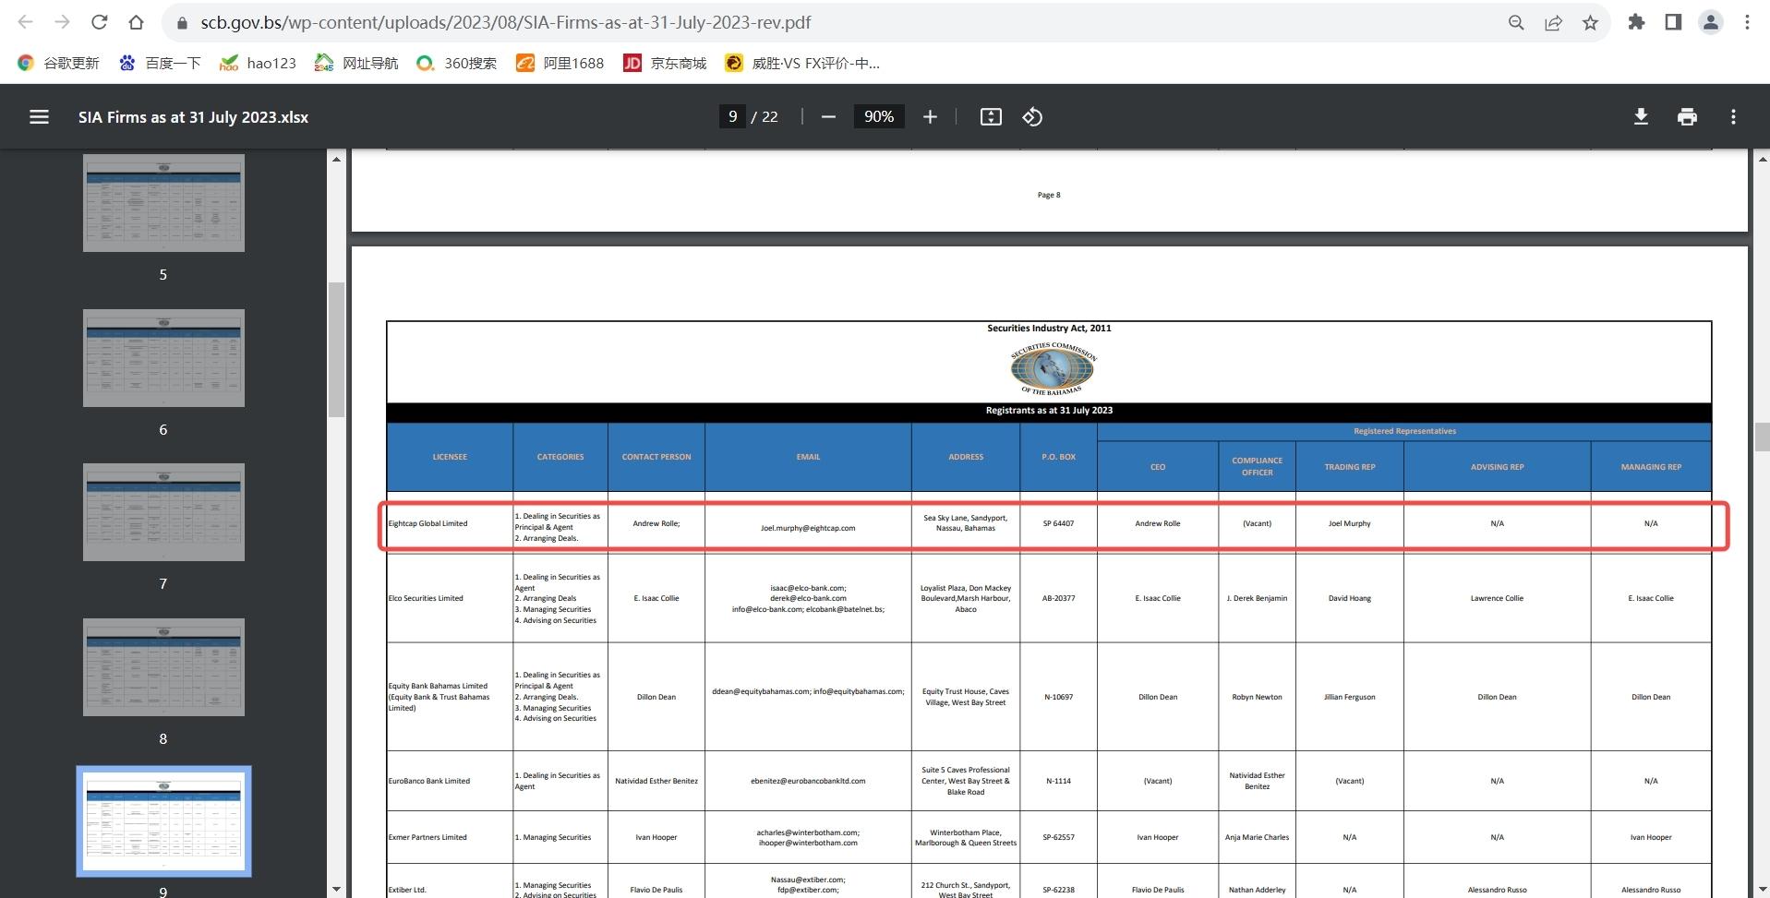The width and height of the screenshot is (1770, 898).
Task: Open the 网址导航 bookmark
Action: click(356, 63)
